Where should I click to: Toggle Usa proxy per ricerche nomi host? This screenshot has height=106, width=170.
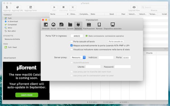coord(71,72)
